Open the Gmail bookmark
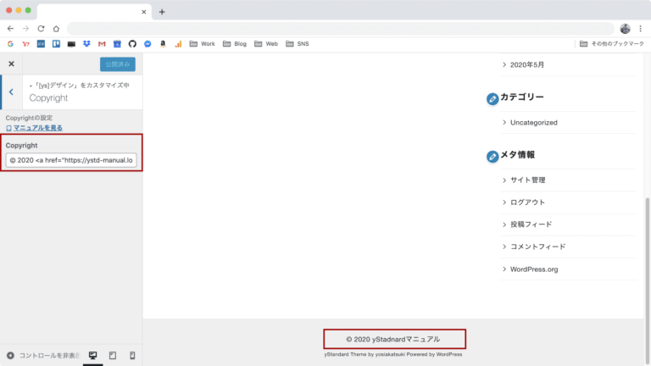The image size is (651, 366). point(102,44)
